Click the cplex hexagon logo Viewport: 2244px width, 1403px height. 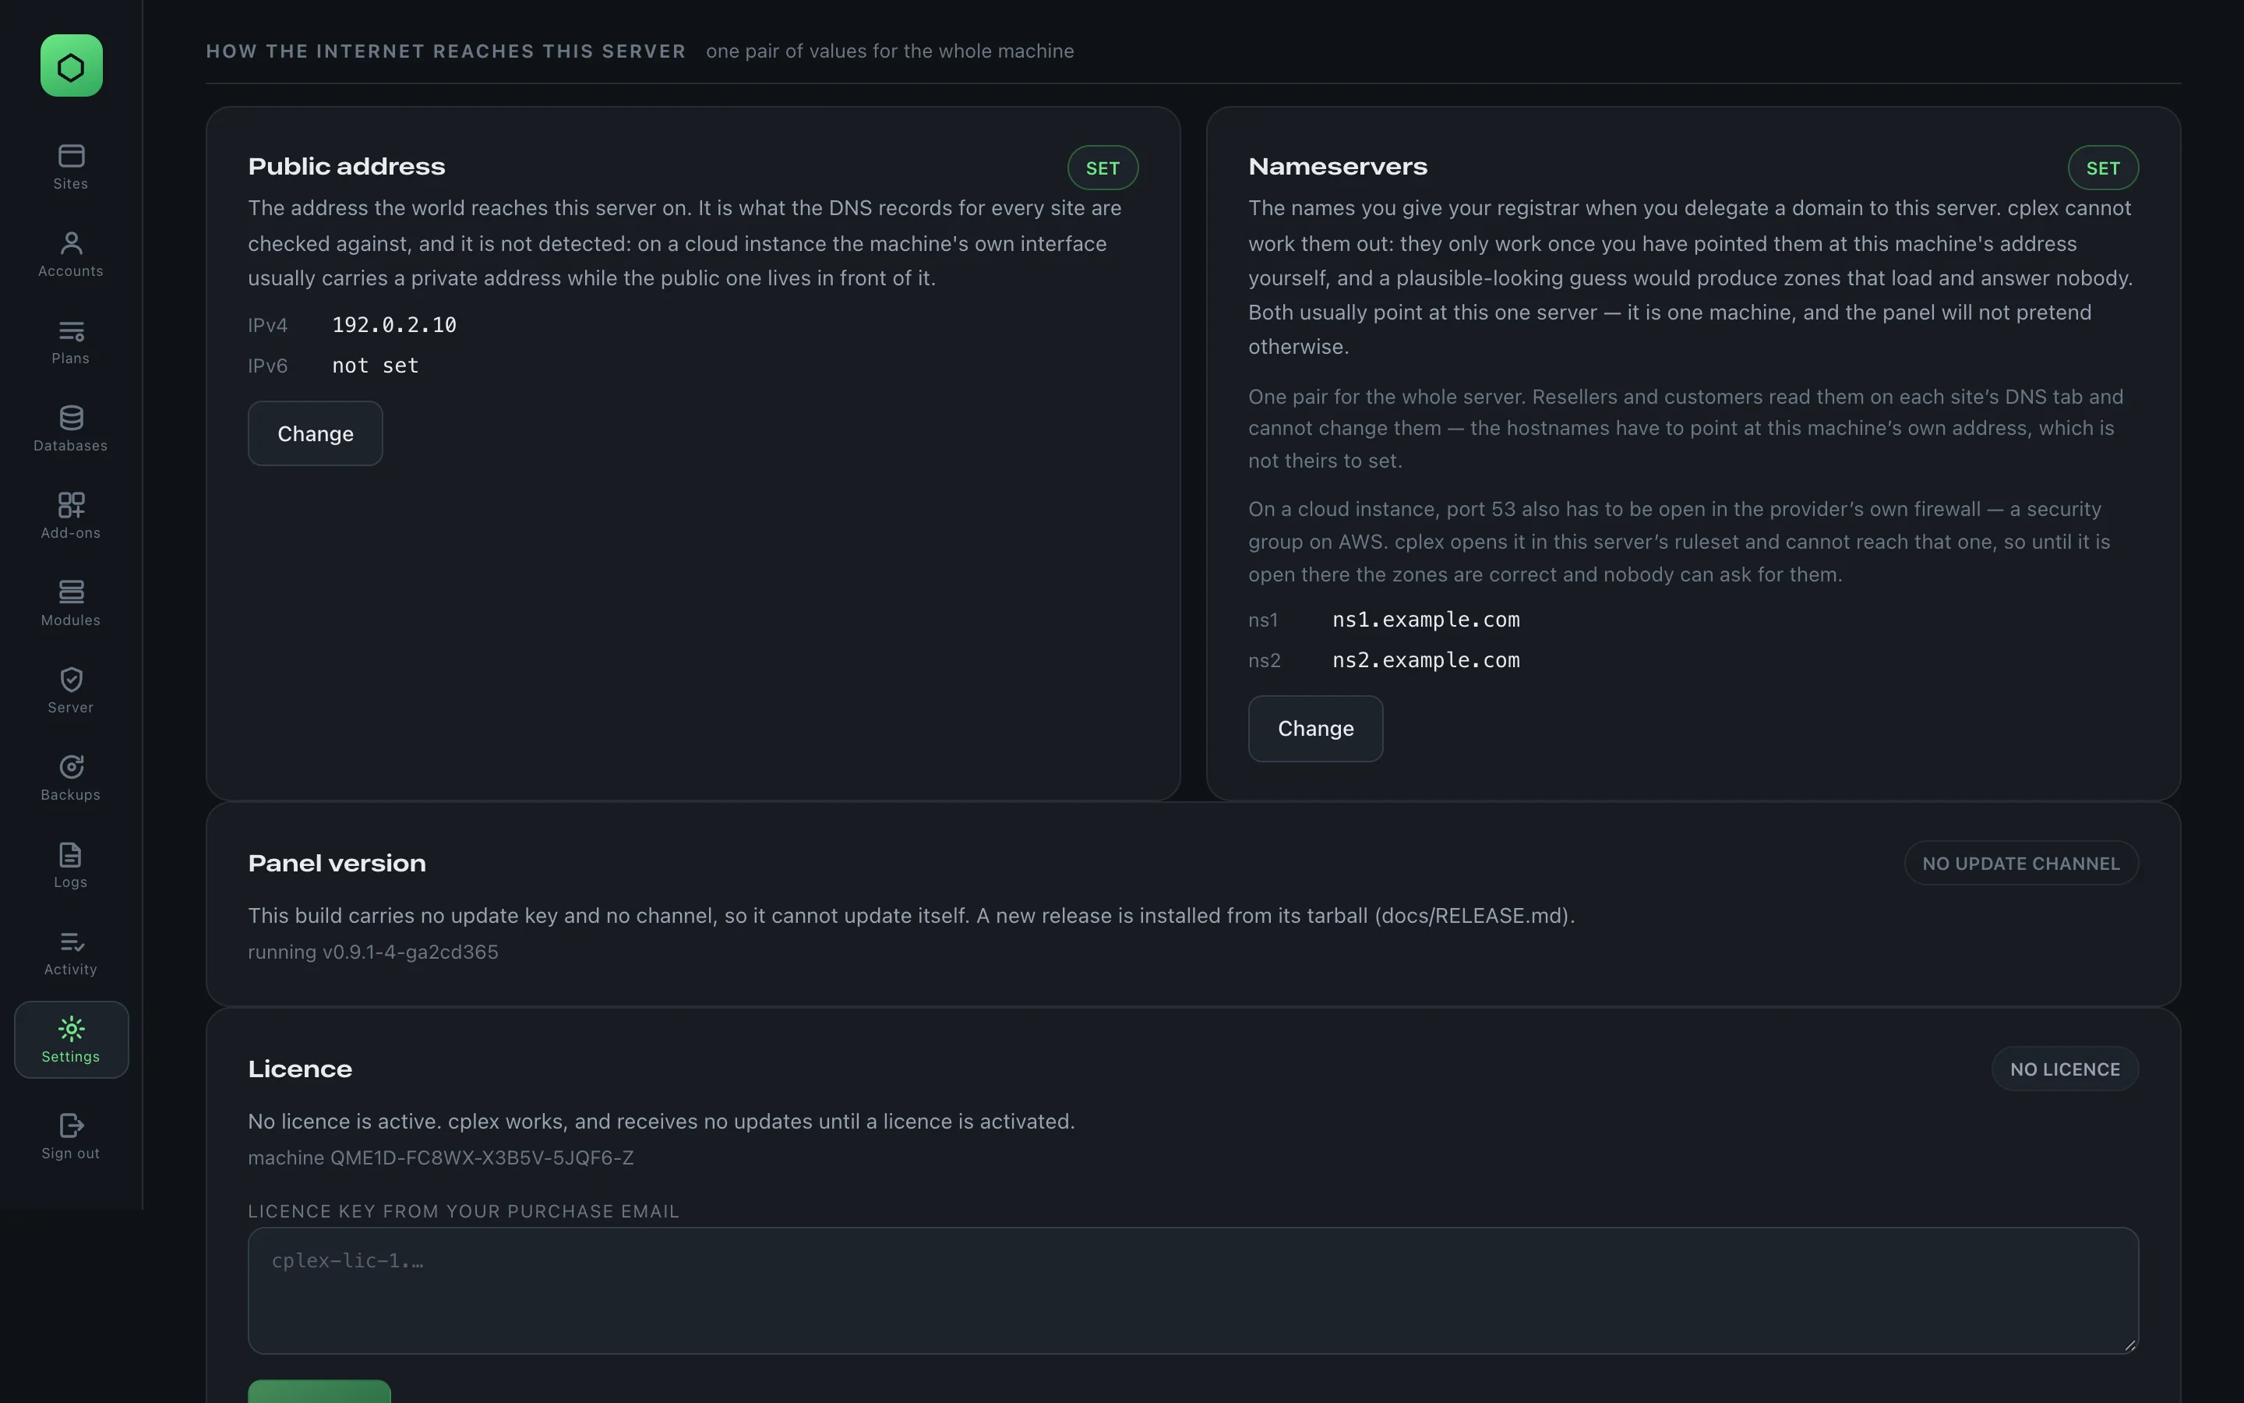pyautogui.click(x=72, y=66)
